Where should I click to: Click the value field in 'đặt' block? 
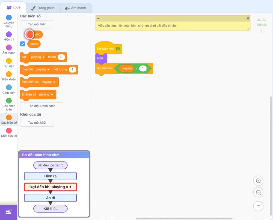click(x=61, y=57)
